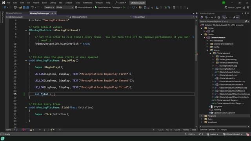Click the Solution Explorer Home/switch views icon
Viewport: 251px width, 141px height.
tap(202, 17)
